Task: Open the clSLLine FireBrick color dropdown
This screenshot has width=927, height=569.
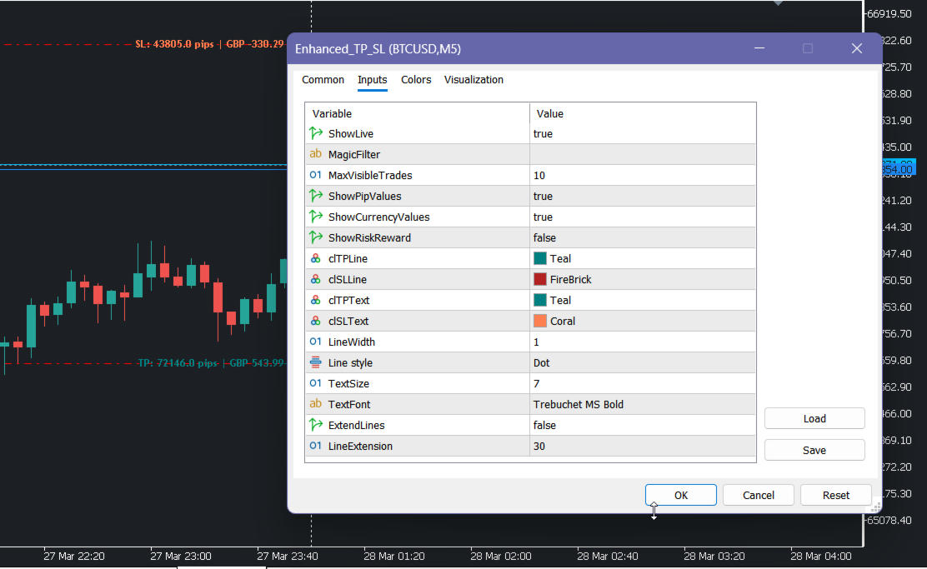Action: pyautogui.click(x=643, y=279)
